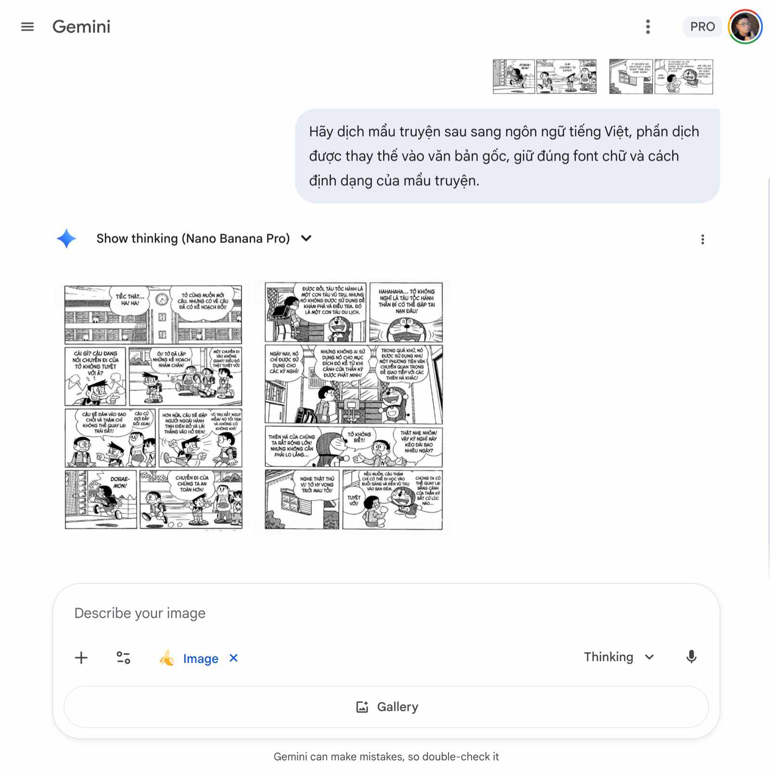The height and width of the screenshot is (773, 770).
Task: Click the Gemini title logo
Action: click(x=81, y=27)
